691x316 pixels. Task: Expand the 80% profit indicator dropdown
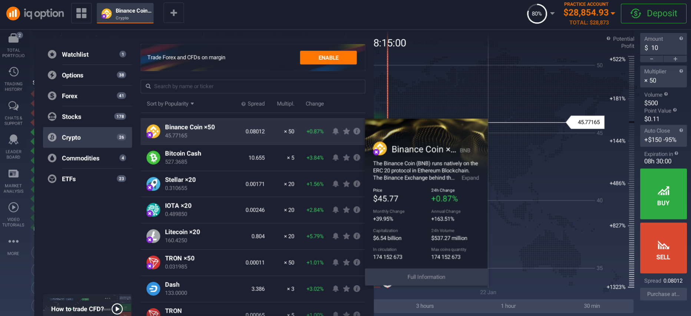click(x=552, y=13)
